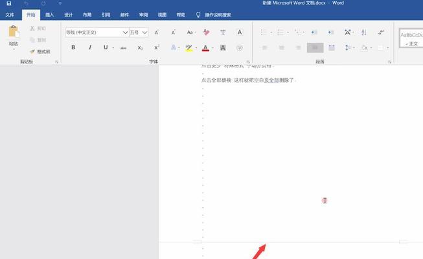Sort the selected paragraphs
The height and width of the screenshot is (259, 423).
(364, 32)
